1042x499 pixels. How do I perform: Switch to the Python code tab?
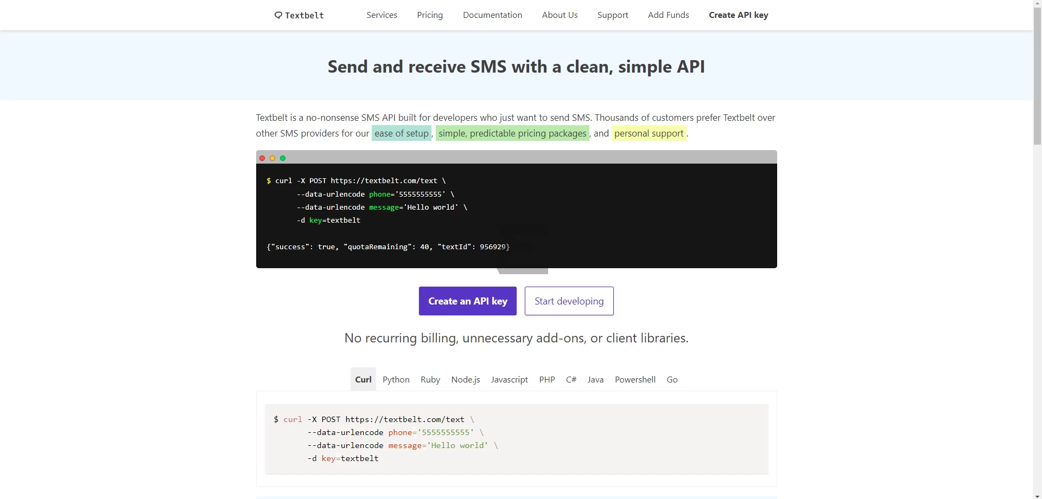(396, 379)
